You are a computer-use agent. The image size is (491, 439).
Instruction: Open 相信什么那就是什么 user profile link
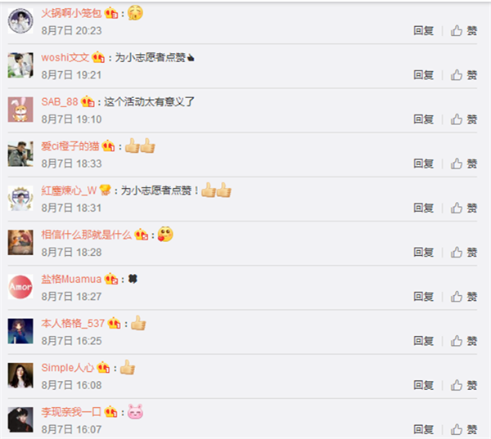click(87, 235)
